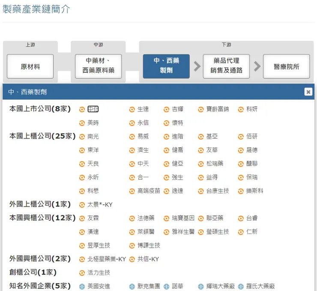Open the 仁新 company link

[x=252, y=232]
